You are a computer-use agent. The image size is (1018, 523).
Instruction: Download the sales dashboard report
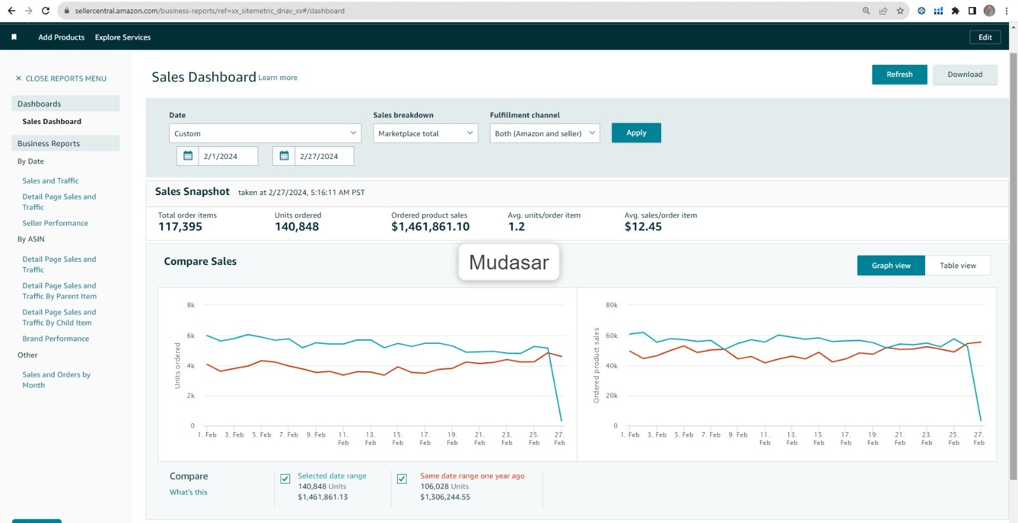pyautogui.click(x=965, y=74)
